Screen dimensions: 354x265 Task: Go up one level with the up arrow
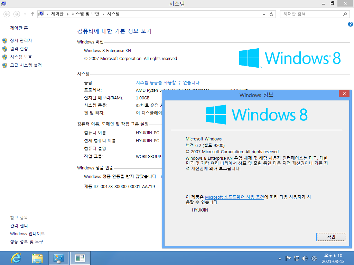(x=33, y=14)
